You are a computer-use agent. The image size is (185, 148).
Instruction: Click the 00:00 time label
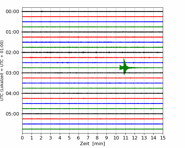(13, 12)
